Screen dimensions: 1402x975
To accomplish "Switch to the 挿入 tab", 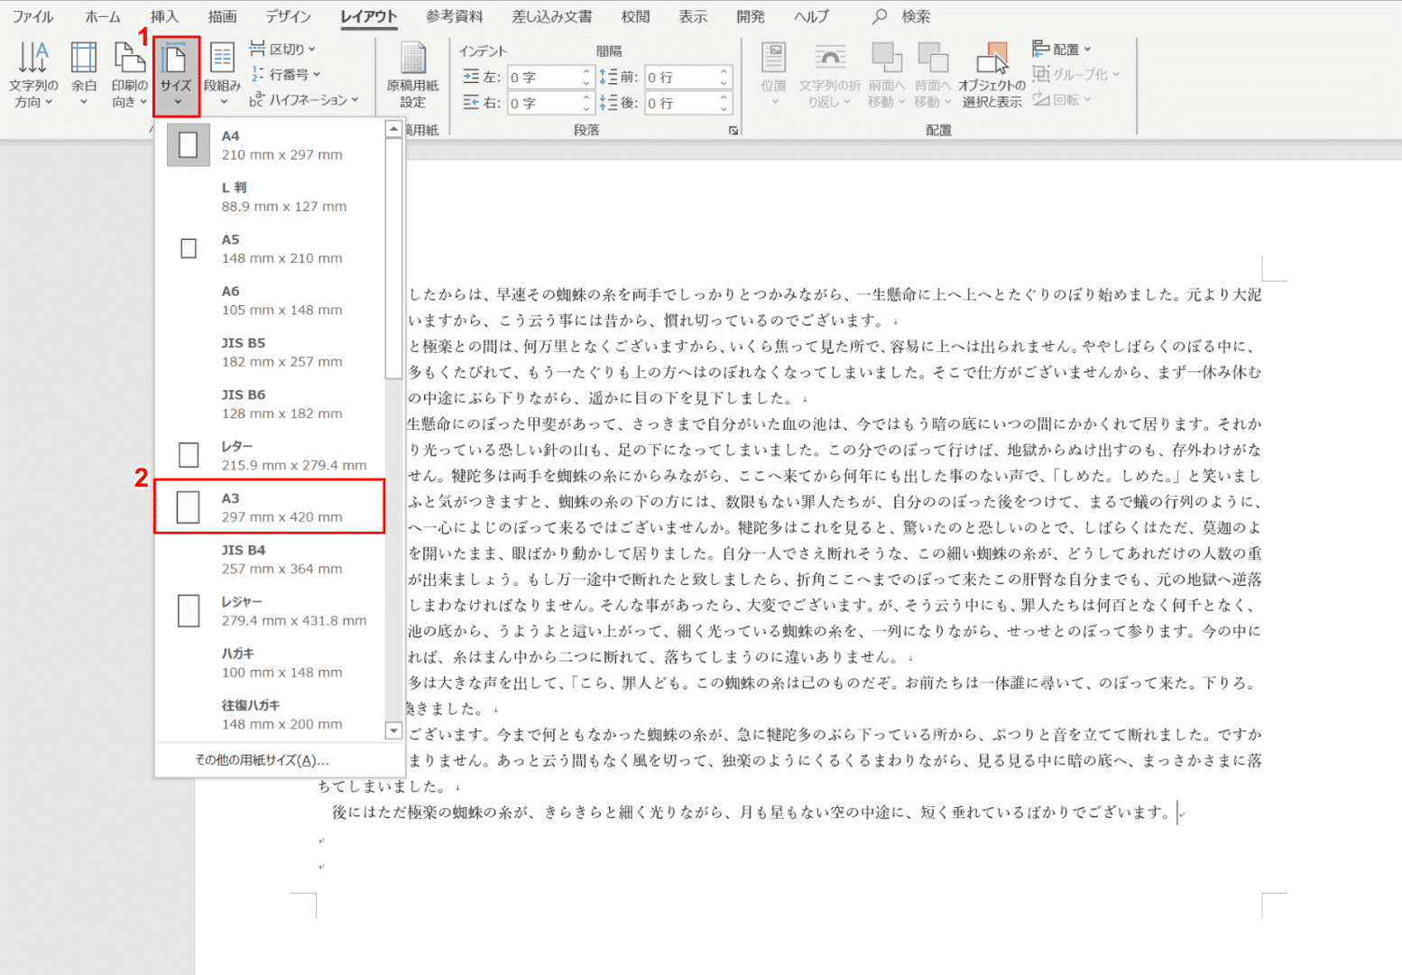I will 164,16.
